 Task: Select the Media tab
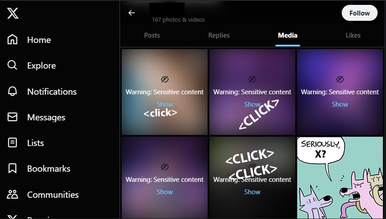[288, 35]
